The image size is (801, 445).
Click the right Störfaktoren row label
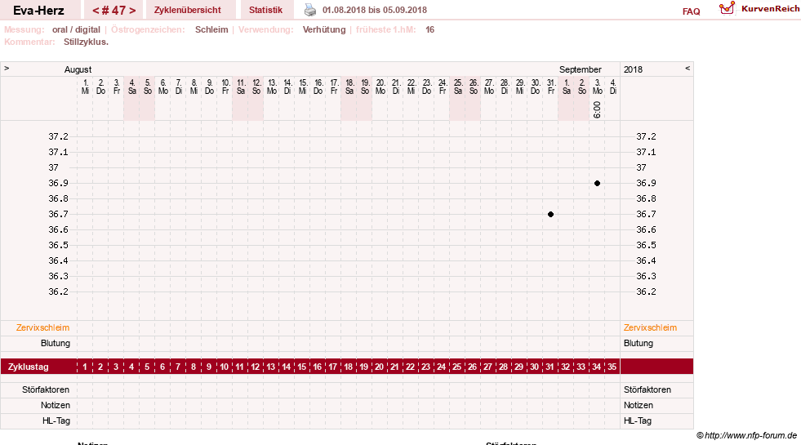point(647,389)
